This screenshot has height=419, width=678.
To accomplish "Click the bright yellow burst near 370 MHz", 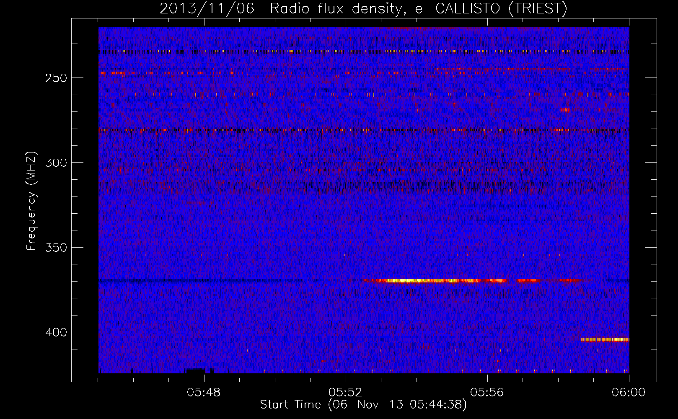I will coord(436,281).
